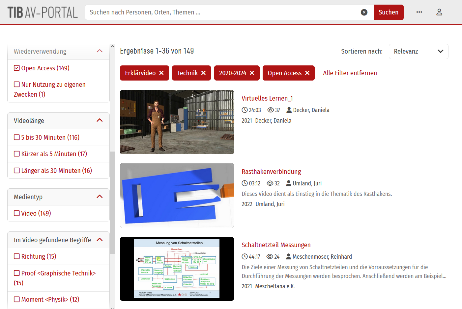Remove the 2020-2024 filter chip

252,73
